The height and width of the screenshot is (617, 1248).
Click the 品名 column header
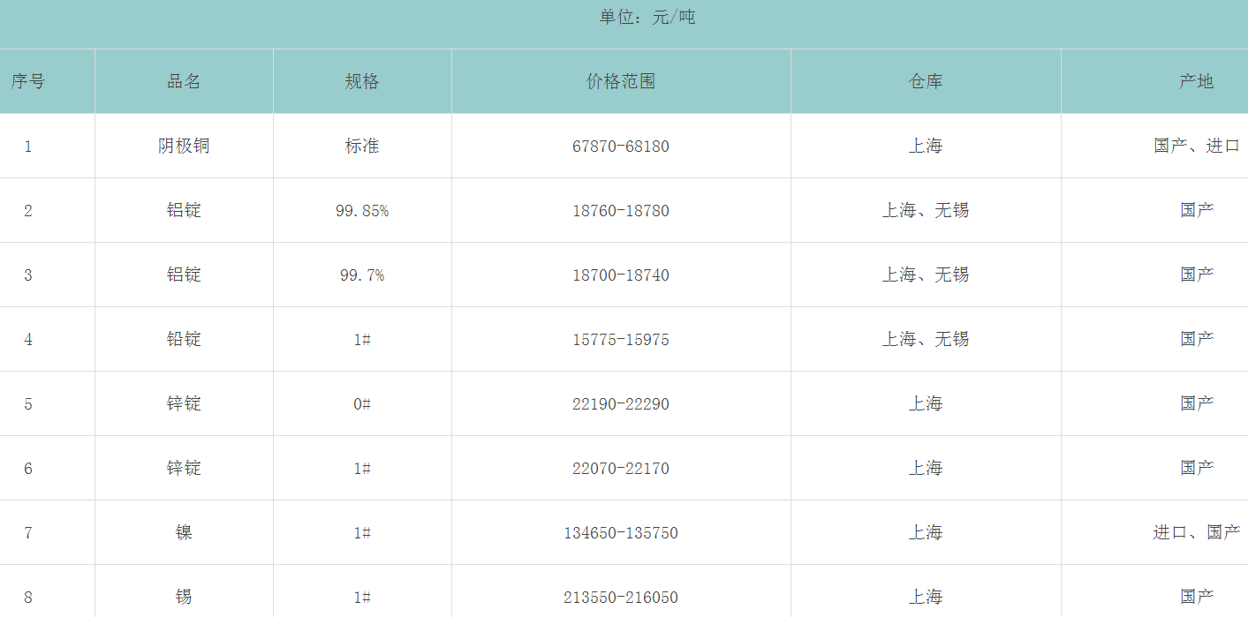[184, 81]
